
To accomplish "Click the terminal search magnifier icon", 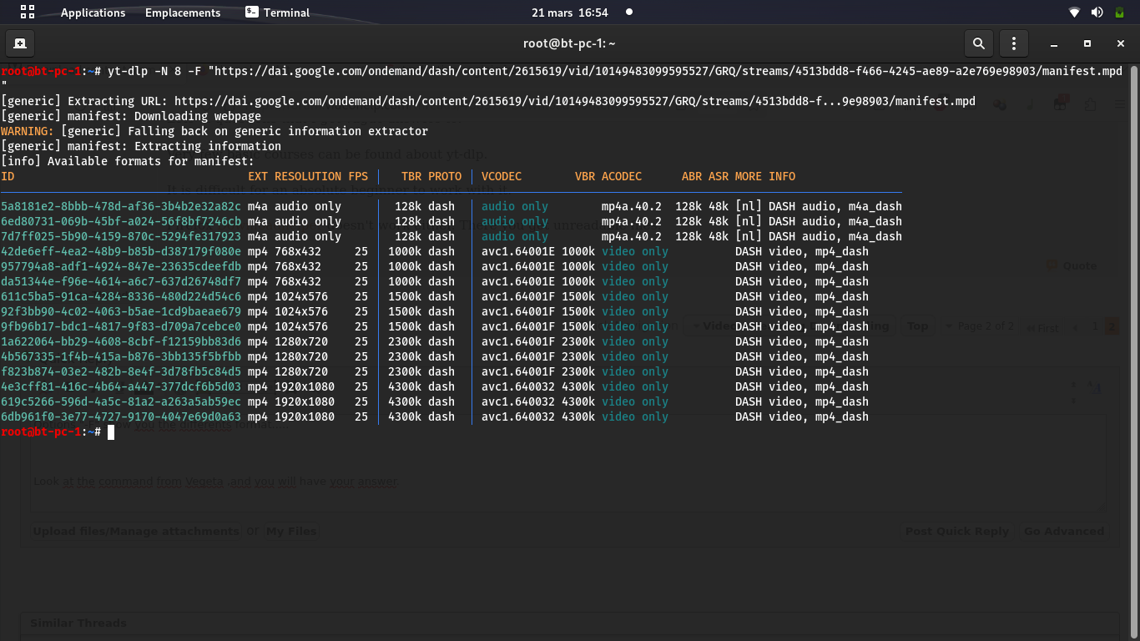I will 978,43.
